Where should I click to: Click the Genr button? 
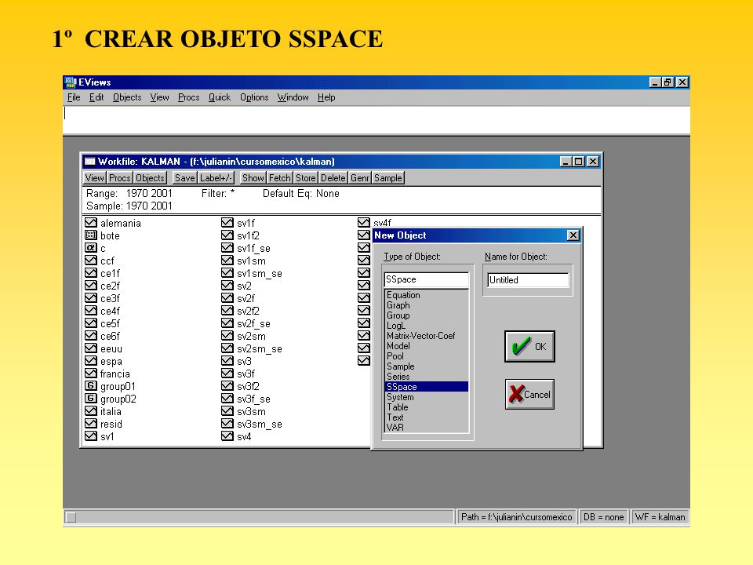(x=360, y=178)
